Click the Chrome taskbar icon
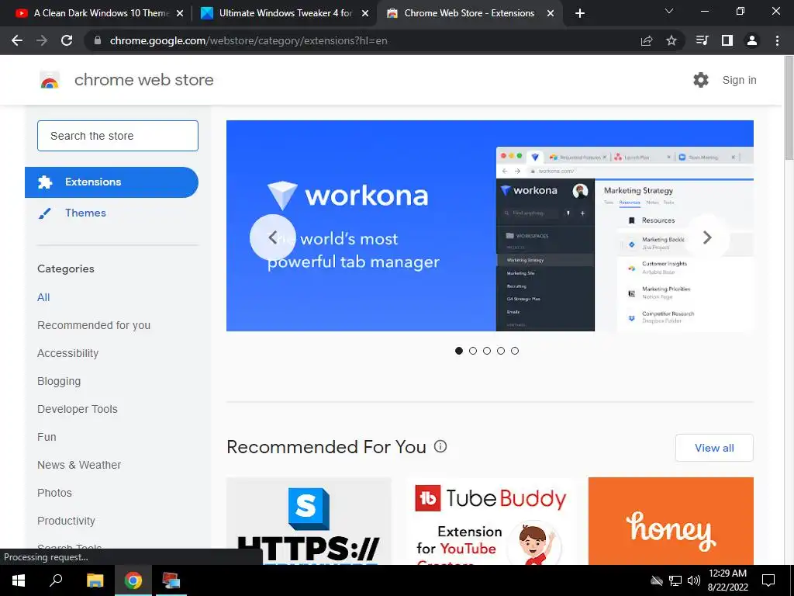The height and width of the screenshot is (596, 794). [133, 580]
